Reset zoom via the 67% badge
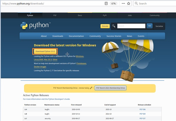The height and width of the screenshot is (121, 176). click(114, 4)
